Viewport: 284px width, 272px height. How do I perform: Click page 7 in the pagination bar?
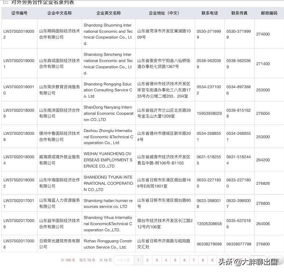[x=194, y=260]
